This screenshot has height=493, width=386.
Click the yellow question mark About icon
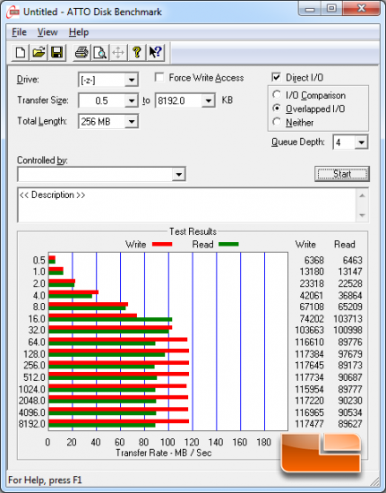point(137,52)
